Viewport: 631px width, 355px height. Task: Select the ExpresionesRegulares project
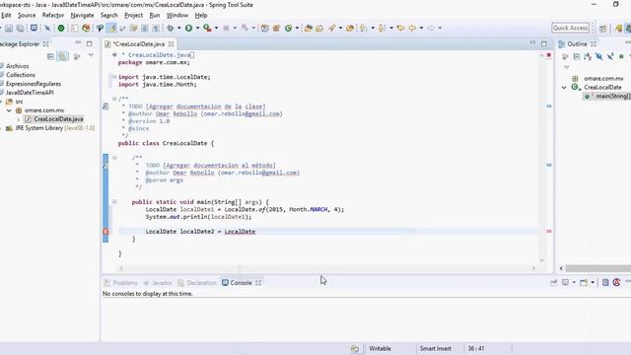pos(34,84)
